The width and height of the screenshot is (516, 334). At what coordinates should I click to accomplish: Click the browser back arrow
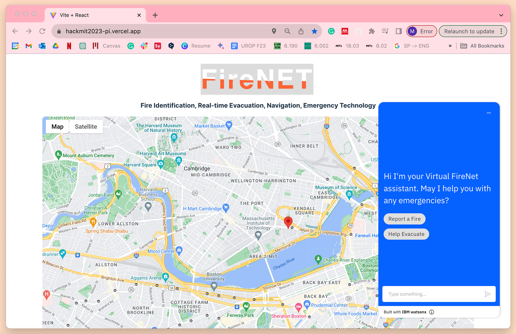15,31
